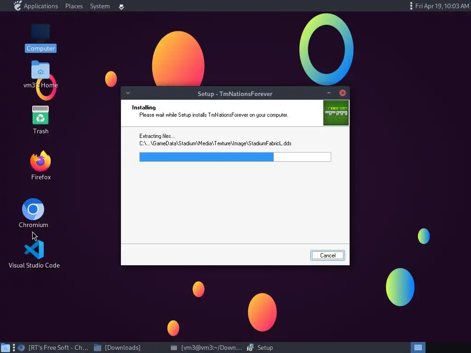Open the Places menu
The width and height of the screenshot is (471, 353).
[x=74, y=6]
